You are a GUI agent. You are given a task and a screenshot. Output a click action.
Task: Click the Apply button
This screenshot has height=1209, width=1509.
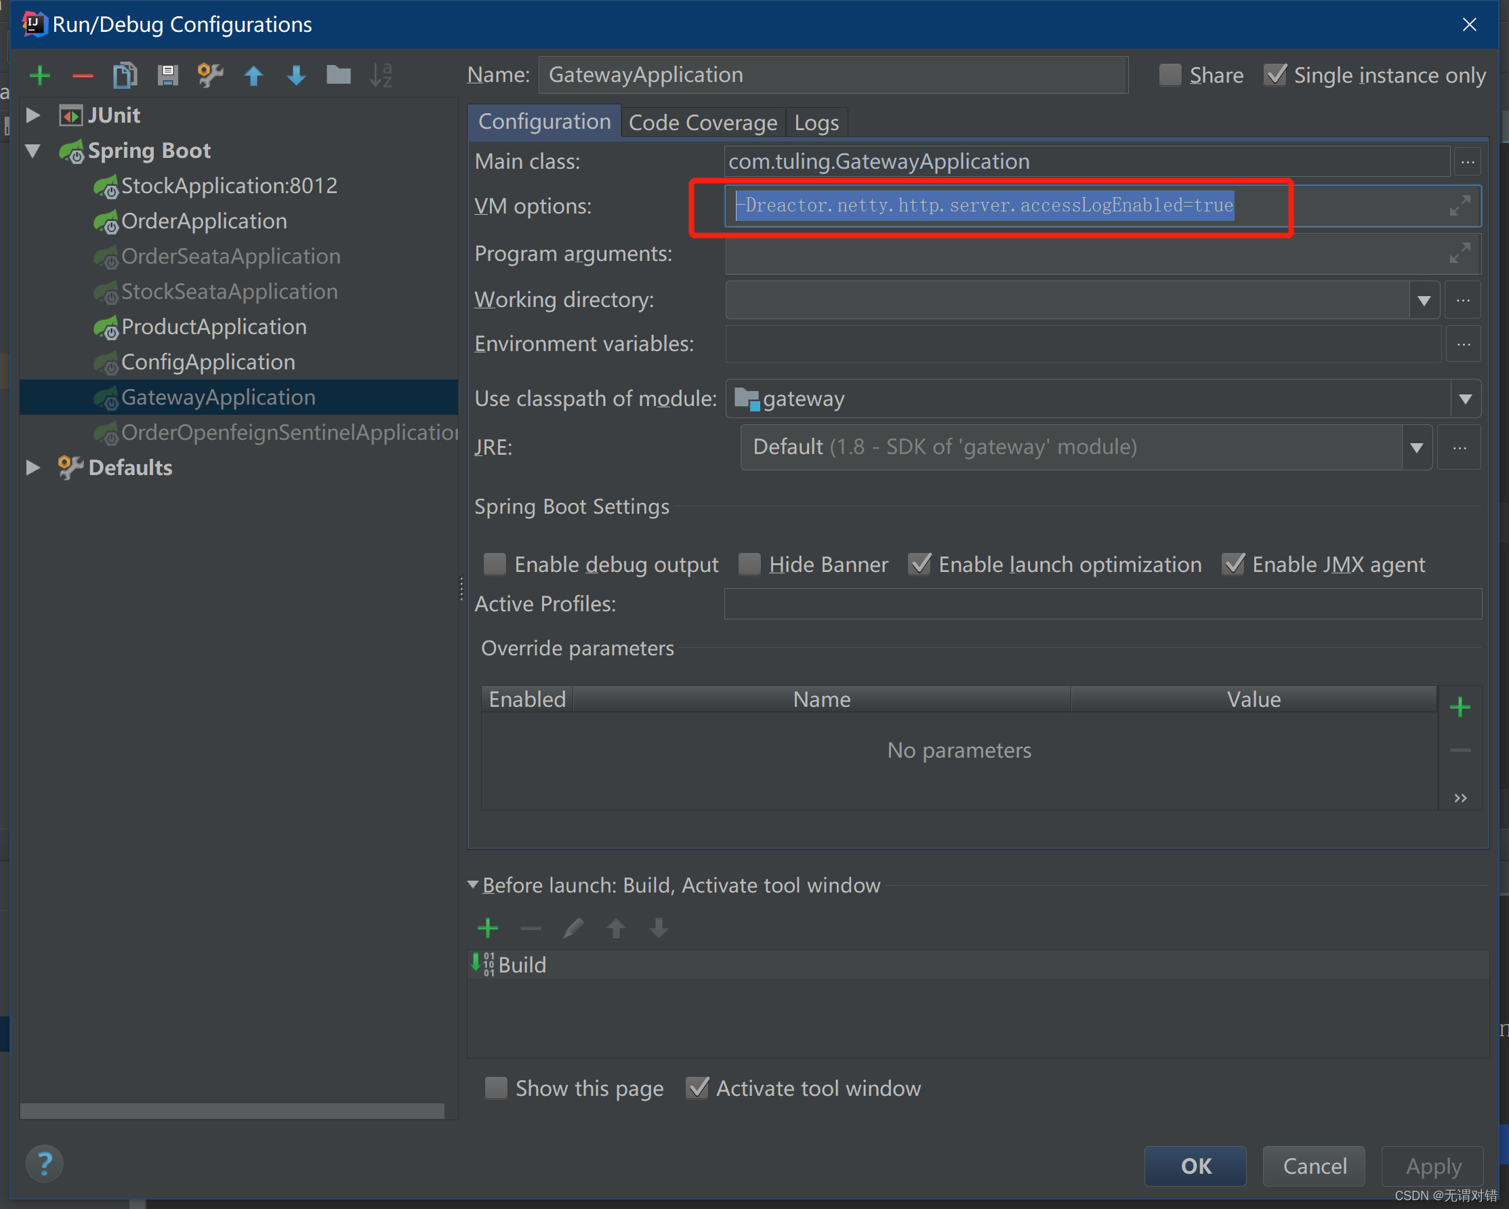[x=1432, y=1166]
